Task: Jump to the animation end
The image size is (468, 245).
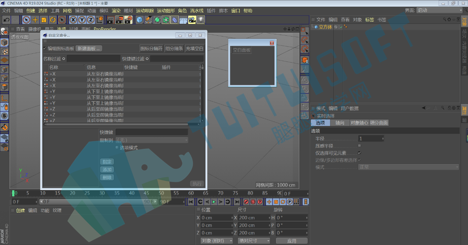Action: pos(237,202)
